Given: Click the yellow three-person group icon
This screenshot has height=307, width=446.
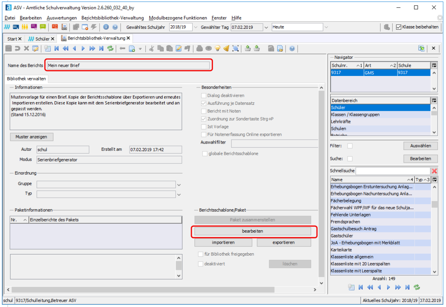Looking at the screenshot, I should [x=25, y=27].
